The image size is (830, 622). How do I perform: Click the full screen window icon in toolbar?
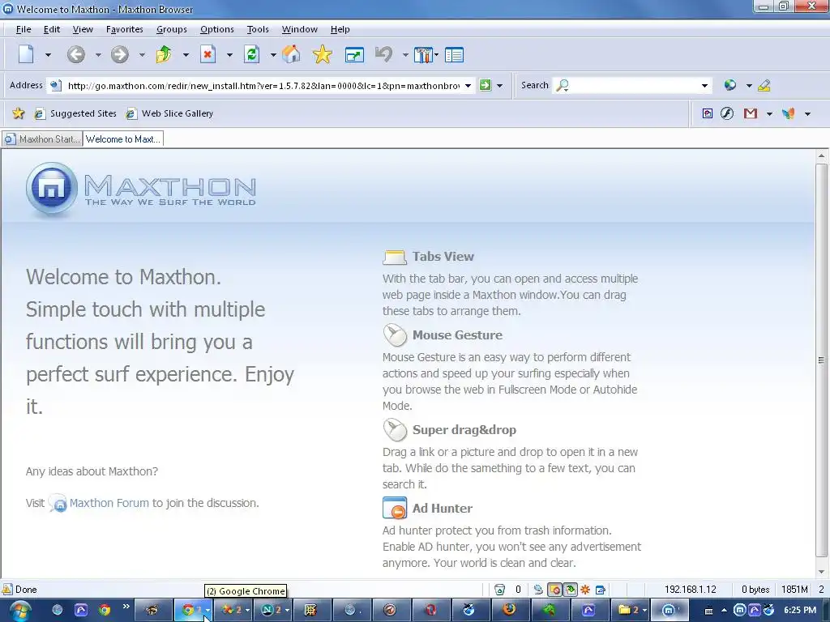coord(354,55)
